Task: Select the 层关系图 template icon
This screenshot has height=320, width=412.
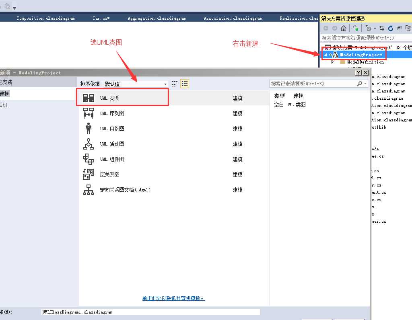Action: click(88, 174)
